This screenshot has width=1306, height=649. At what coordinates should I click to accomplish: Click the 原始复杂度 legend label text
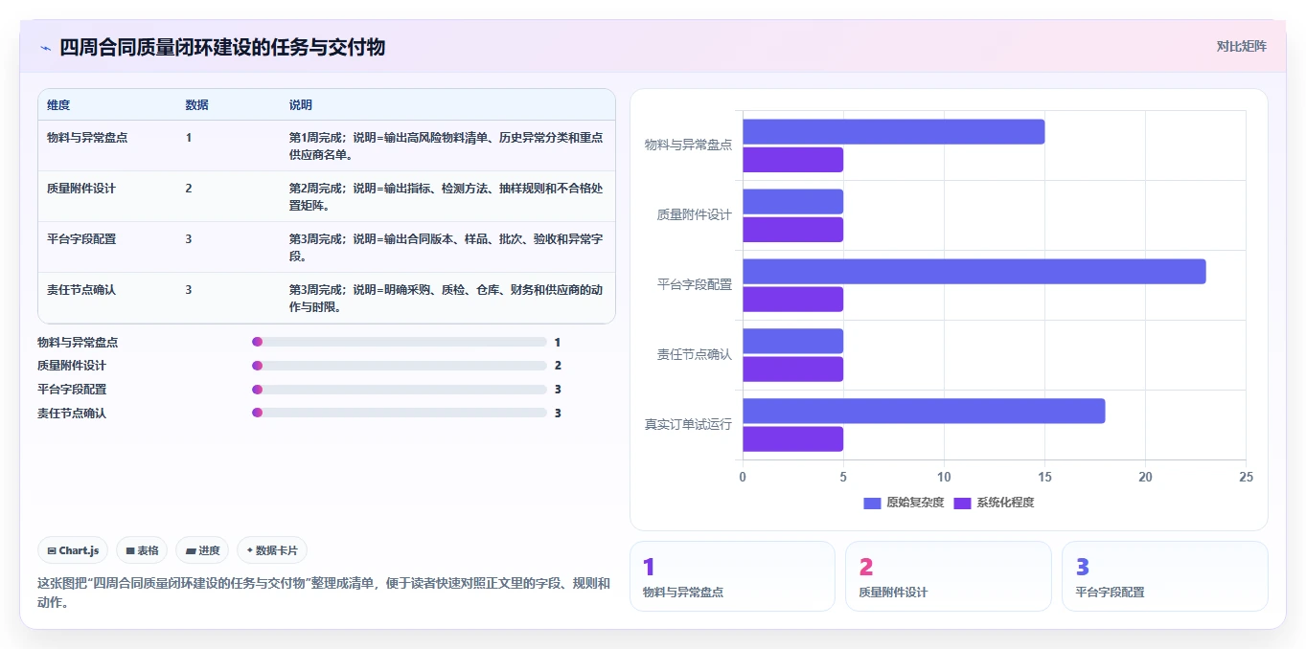click(915, 503)
